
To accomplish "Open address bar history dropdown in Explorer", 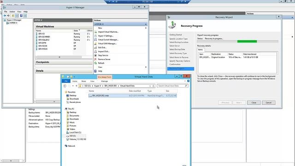I will point(150,86).
